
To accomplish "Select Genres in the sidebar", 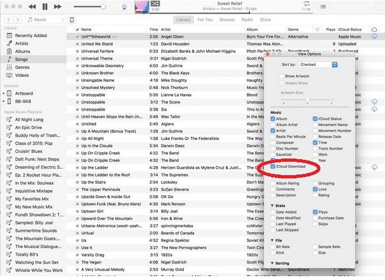I will [x=22, y=67].
